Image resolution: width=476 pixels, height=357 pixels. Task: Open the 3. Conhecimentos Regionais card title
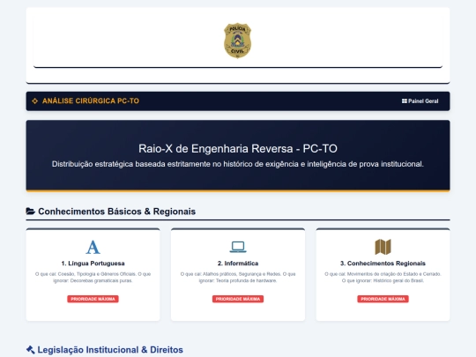point(383,264)
